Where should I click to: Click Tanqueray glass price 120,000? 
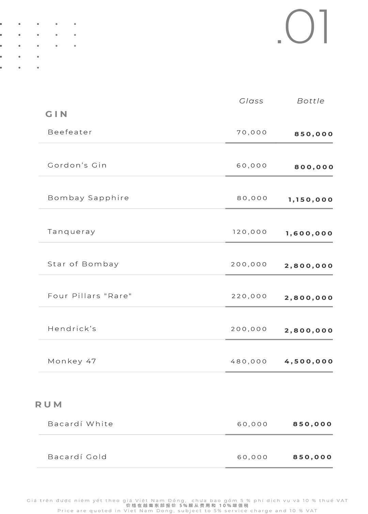[249, 232]
